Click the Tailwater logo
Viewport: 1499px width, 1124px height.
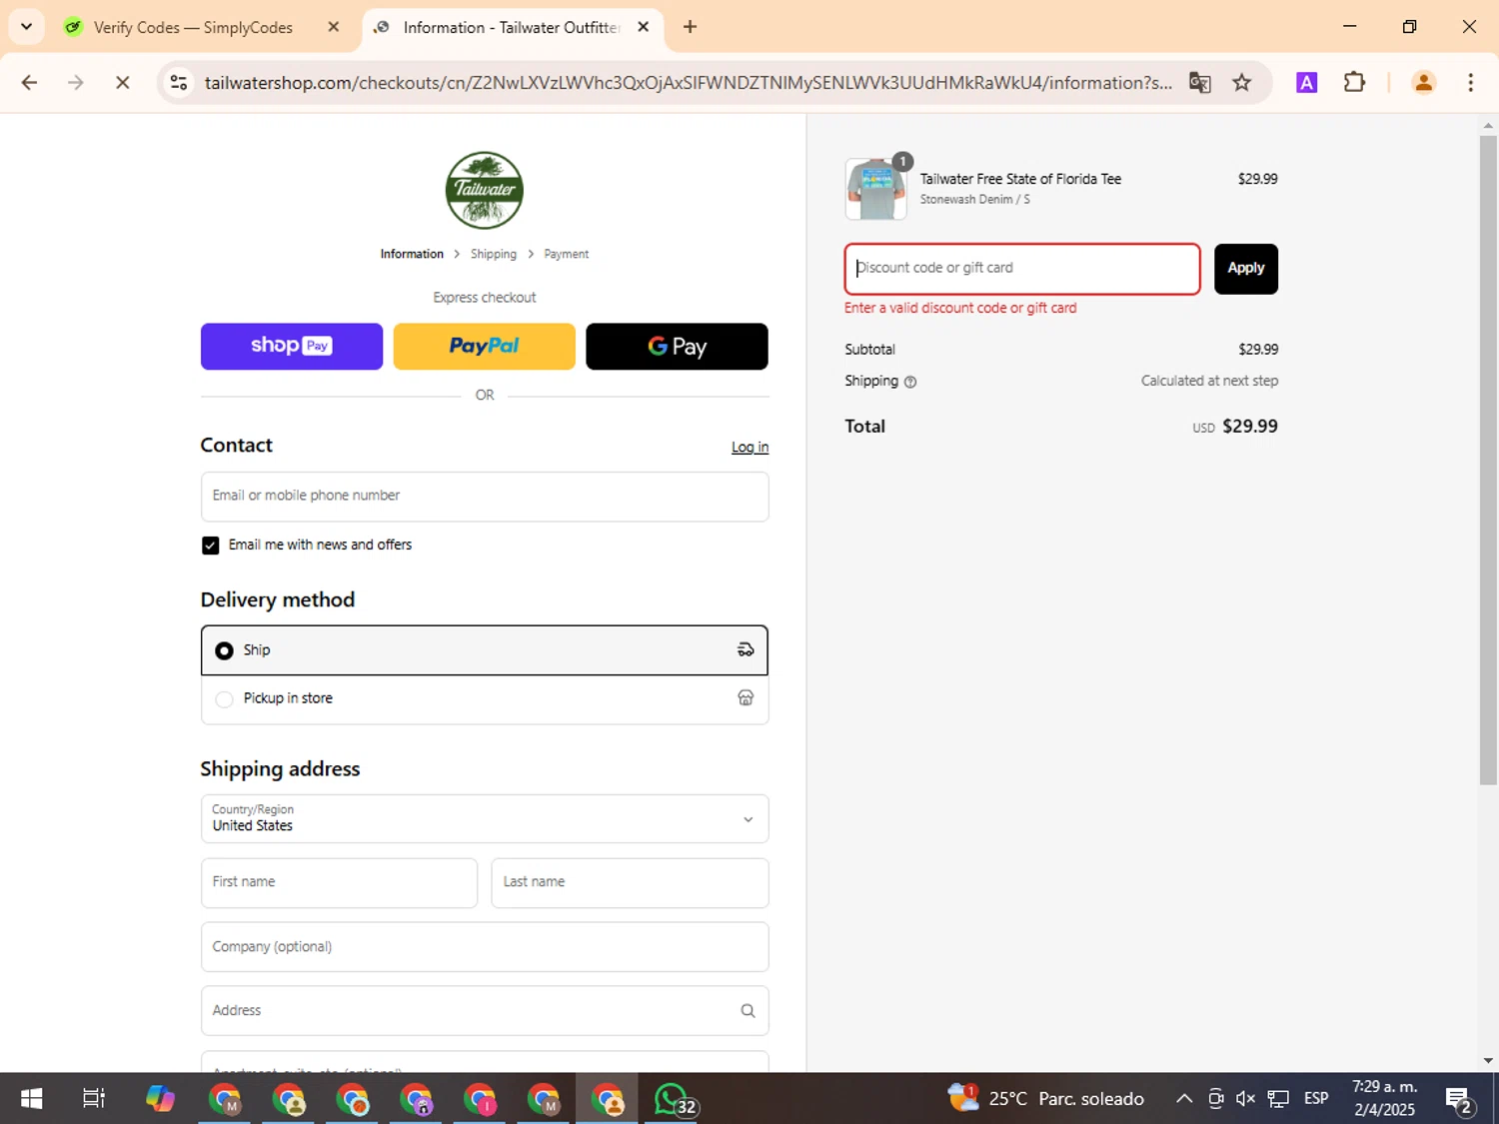click(x=485, y=190)
